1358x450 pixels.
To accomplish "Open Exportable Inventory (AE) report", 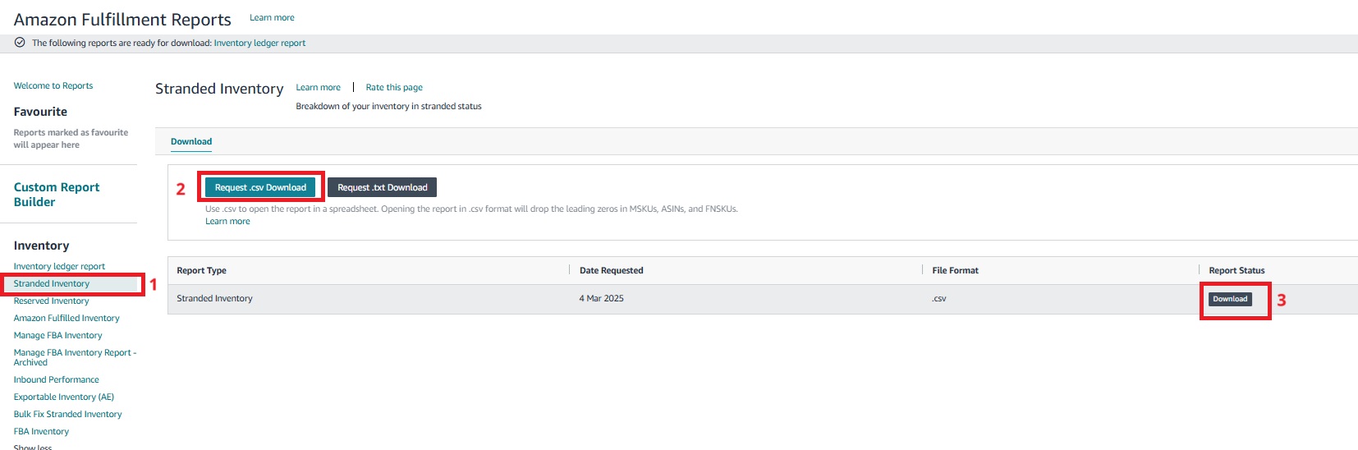I will [64, 397].
